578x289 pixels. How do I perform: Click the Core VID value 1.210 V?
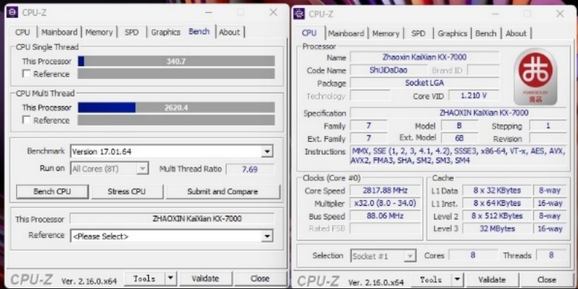point(474,96)
